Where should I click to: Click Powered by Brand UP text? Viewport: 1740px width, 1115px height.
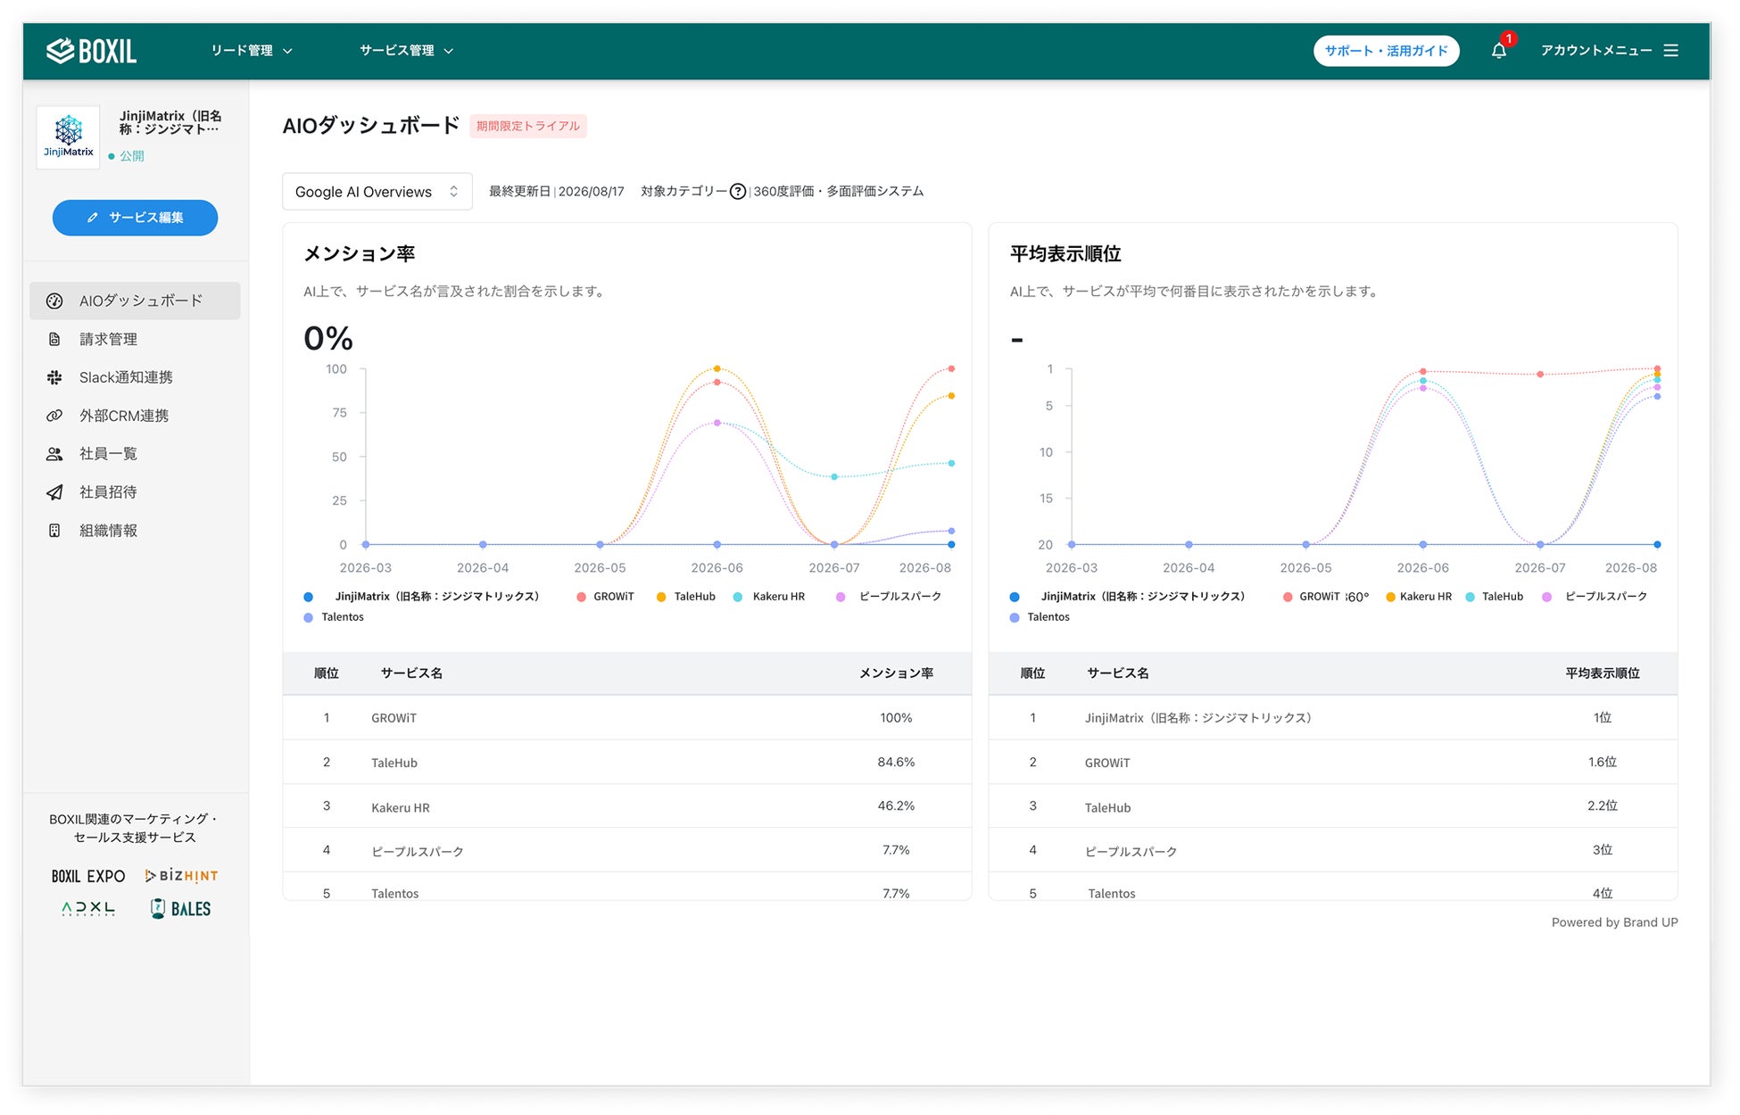pos(1614,922)
